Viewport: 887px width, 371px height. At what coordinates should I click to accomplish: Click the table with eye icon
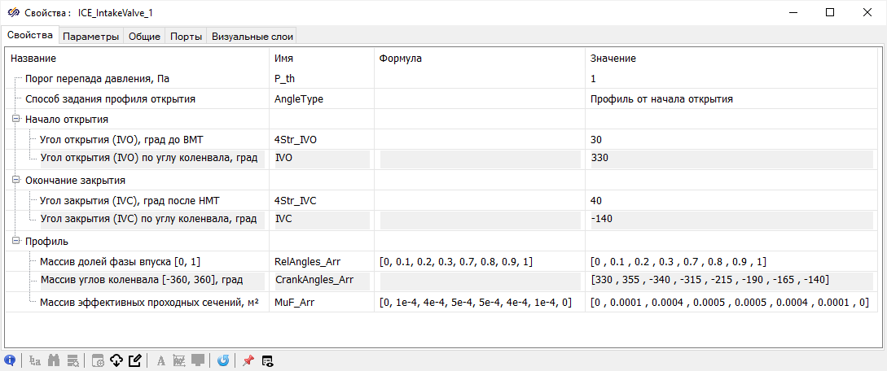tap(267, 360)
